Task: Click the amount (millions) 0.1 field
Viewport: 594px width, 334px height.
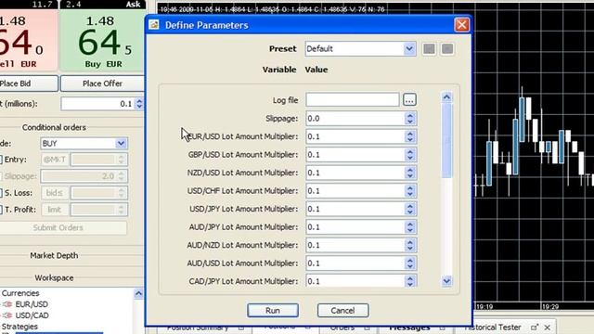Action: click(x=97, y=104)
